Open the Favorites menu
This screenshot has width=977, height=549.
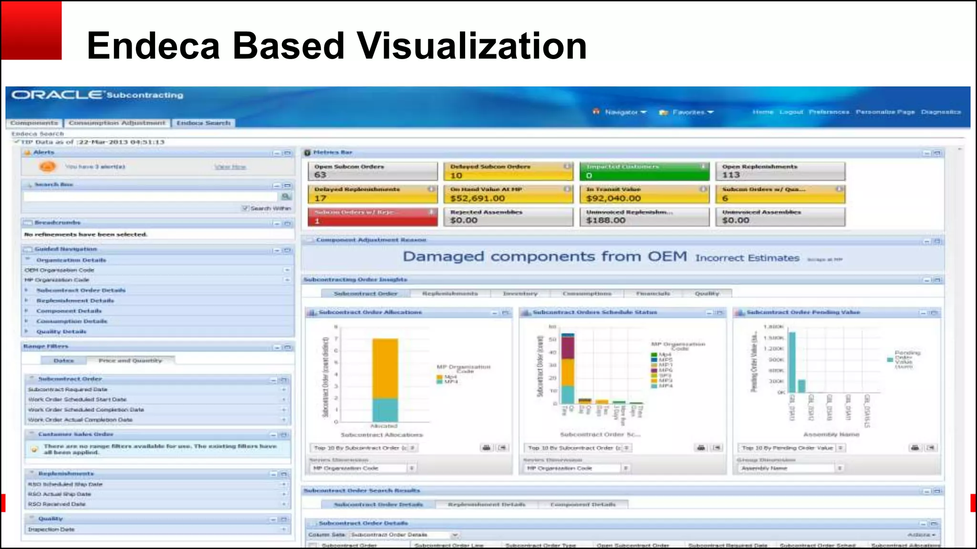693,112
